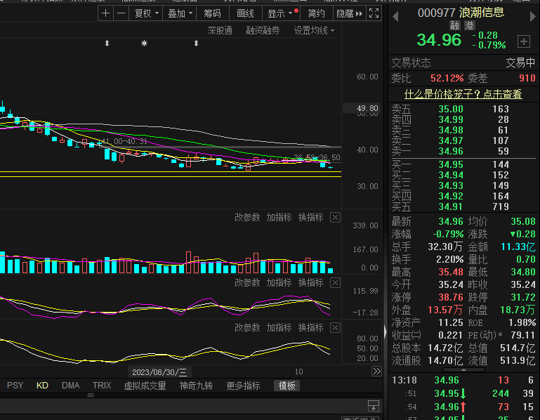Select the 神奇九转 indicator tab
The image size is (540, 420).
(197, 386)
